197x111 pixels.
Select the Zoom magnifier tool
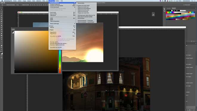tap(1, 48)
